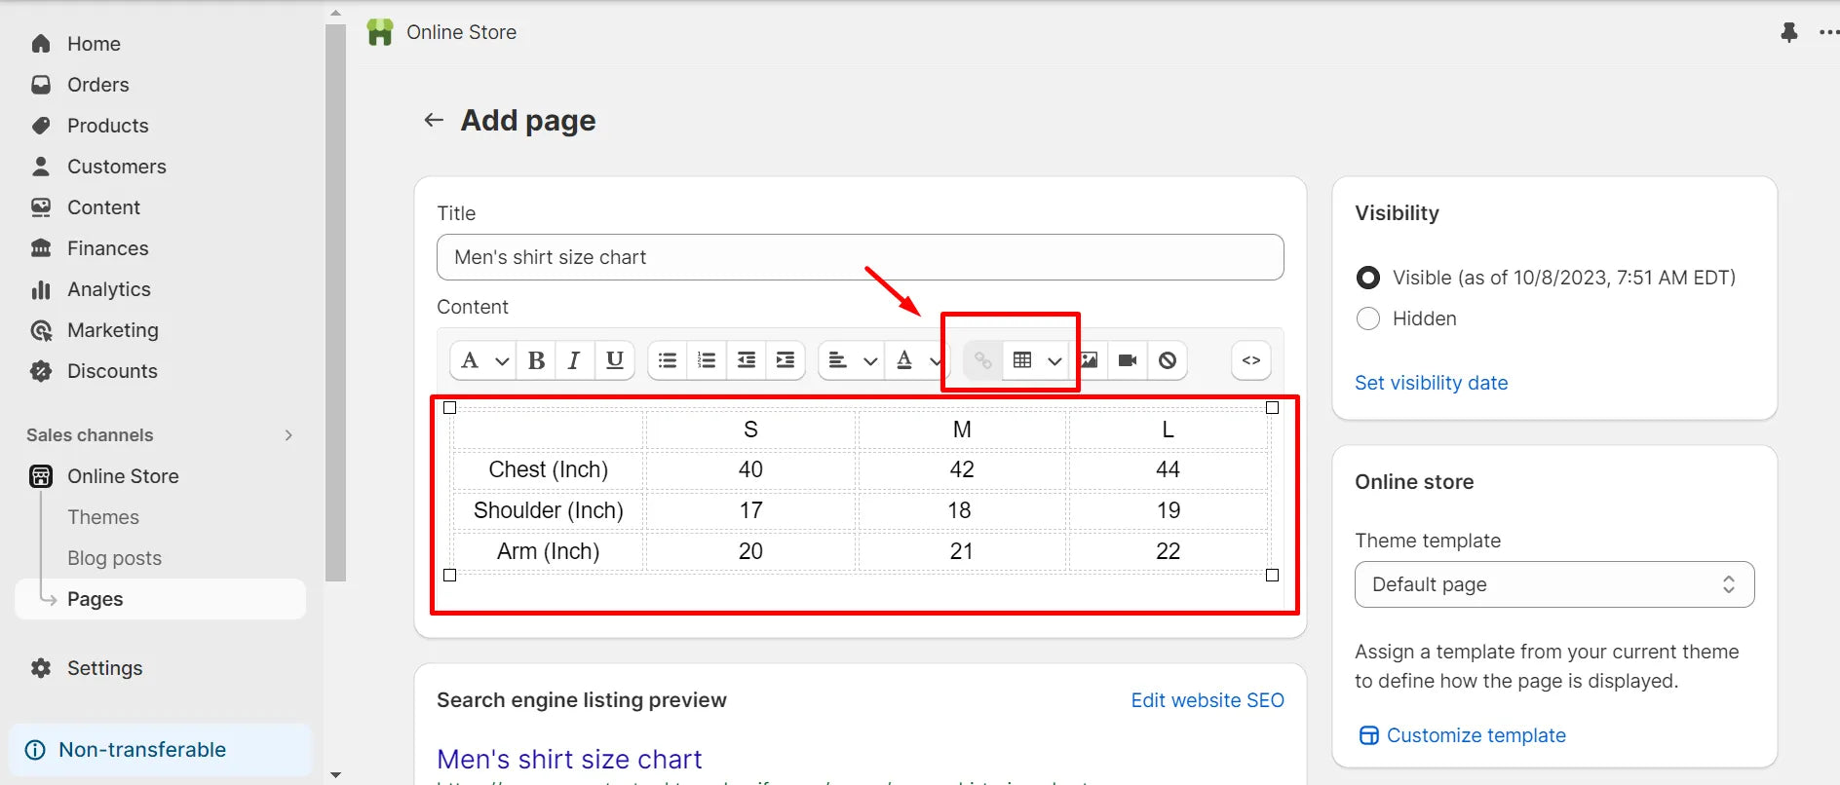Click the Bold formatting icon
The width and height of the screenshot is (1840, 785).
(x=536, y=360)
